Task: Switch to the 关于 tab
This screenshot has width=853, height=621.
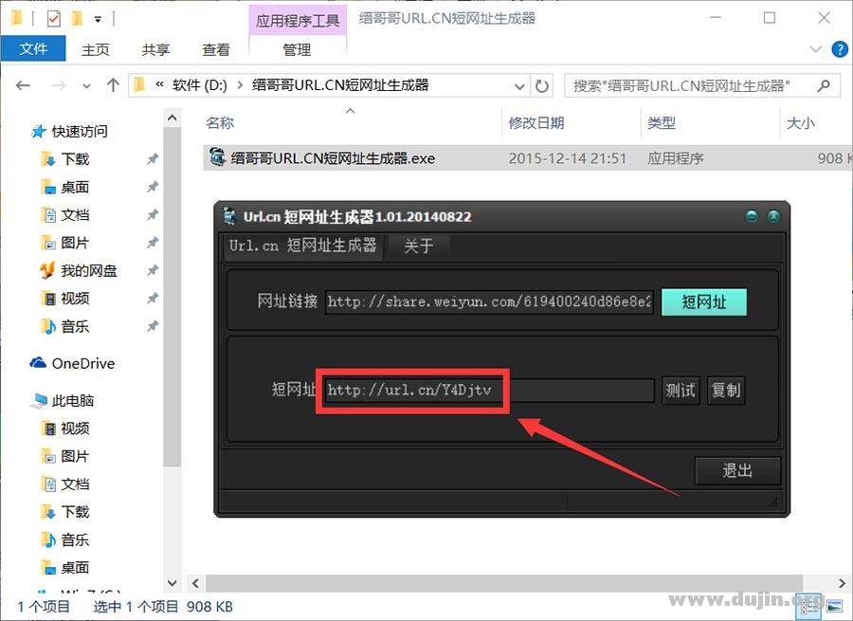Action: coord(418,246)
